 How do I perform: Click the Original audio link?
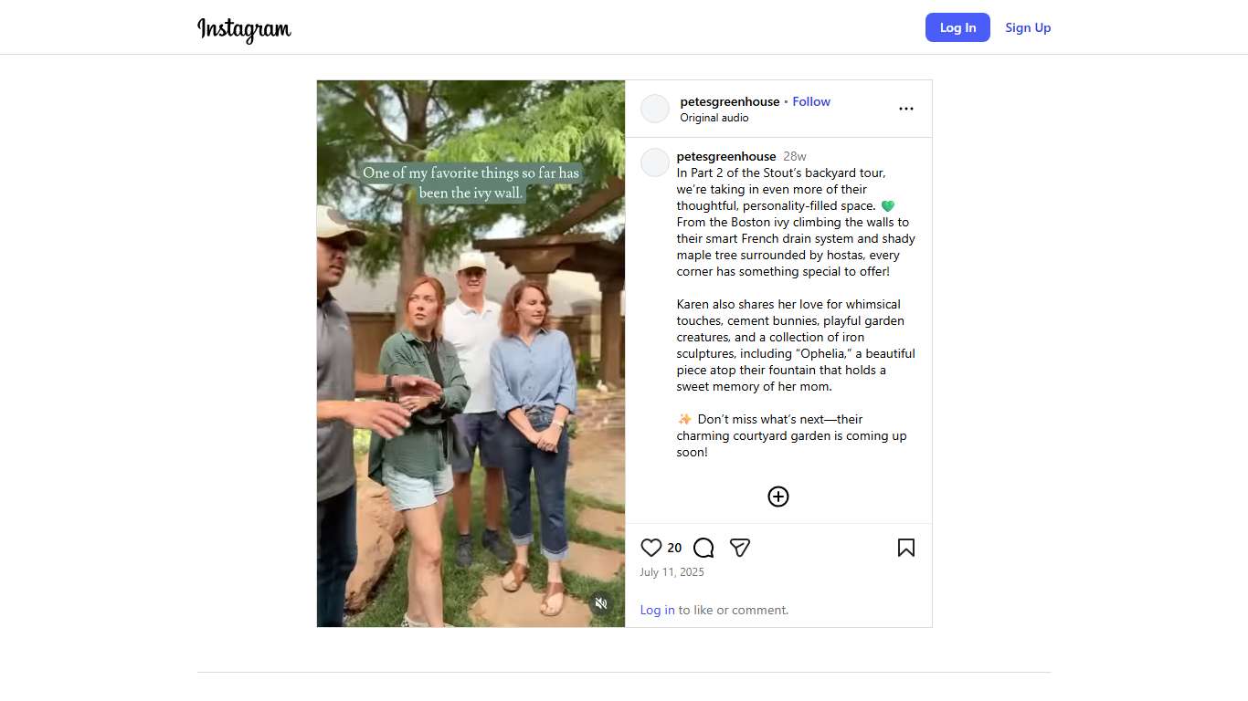pos(714,118)
